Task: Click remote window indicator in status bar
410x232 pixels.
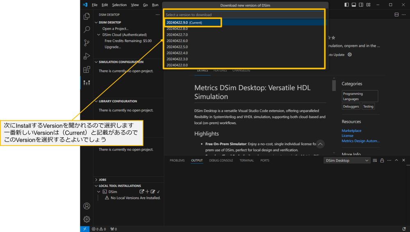Action: click(x=85, y=229)
